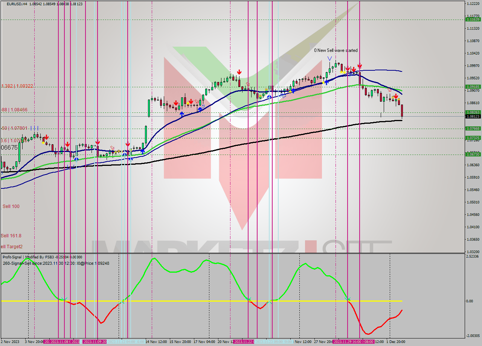Viewport: 482px width, 346px height.
Task: Click the red sell arrow above the 9 Nov candles
Action: click(98, 142)
